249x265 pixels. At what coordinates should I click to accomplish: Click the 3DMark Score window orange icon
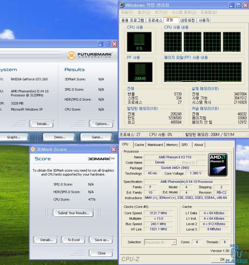[x=33, y=149]
